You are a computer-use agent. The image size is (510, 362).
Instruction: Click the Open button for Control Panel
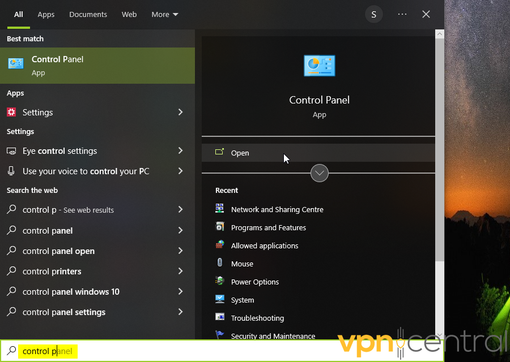pyautogui.click(x=318, y=153)
